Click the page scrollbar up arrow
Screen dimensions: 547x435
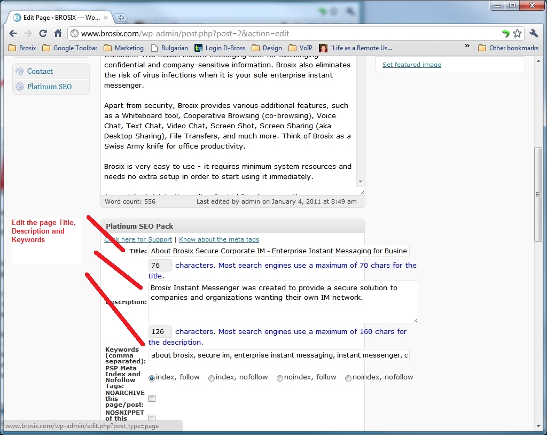pyautogui.click(x=538, y=61)
